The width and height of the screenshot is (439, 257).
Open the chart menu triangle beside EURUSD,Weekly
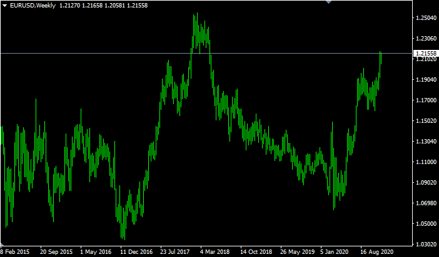5,6
